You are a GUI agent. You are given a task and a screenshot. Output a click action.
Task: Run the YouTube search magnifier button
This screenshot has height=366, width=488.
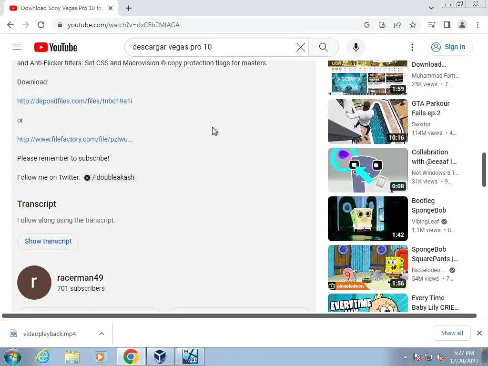324,47
